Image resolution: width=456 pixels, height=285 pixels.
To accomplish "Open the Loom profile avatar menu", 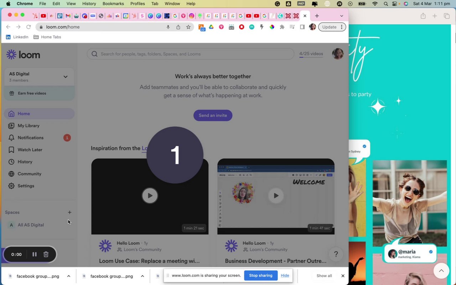I will coord(337,54).
